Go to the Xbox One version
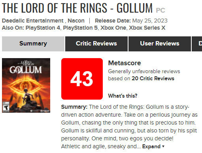 point(113,28)
